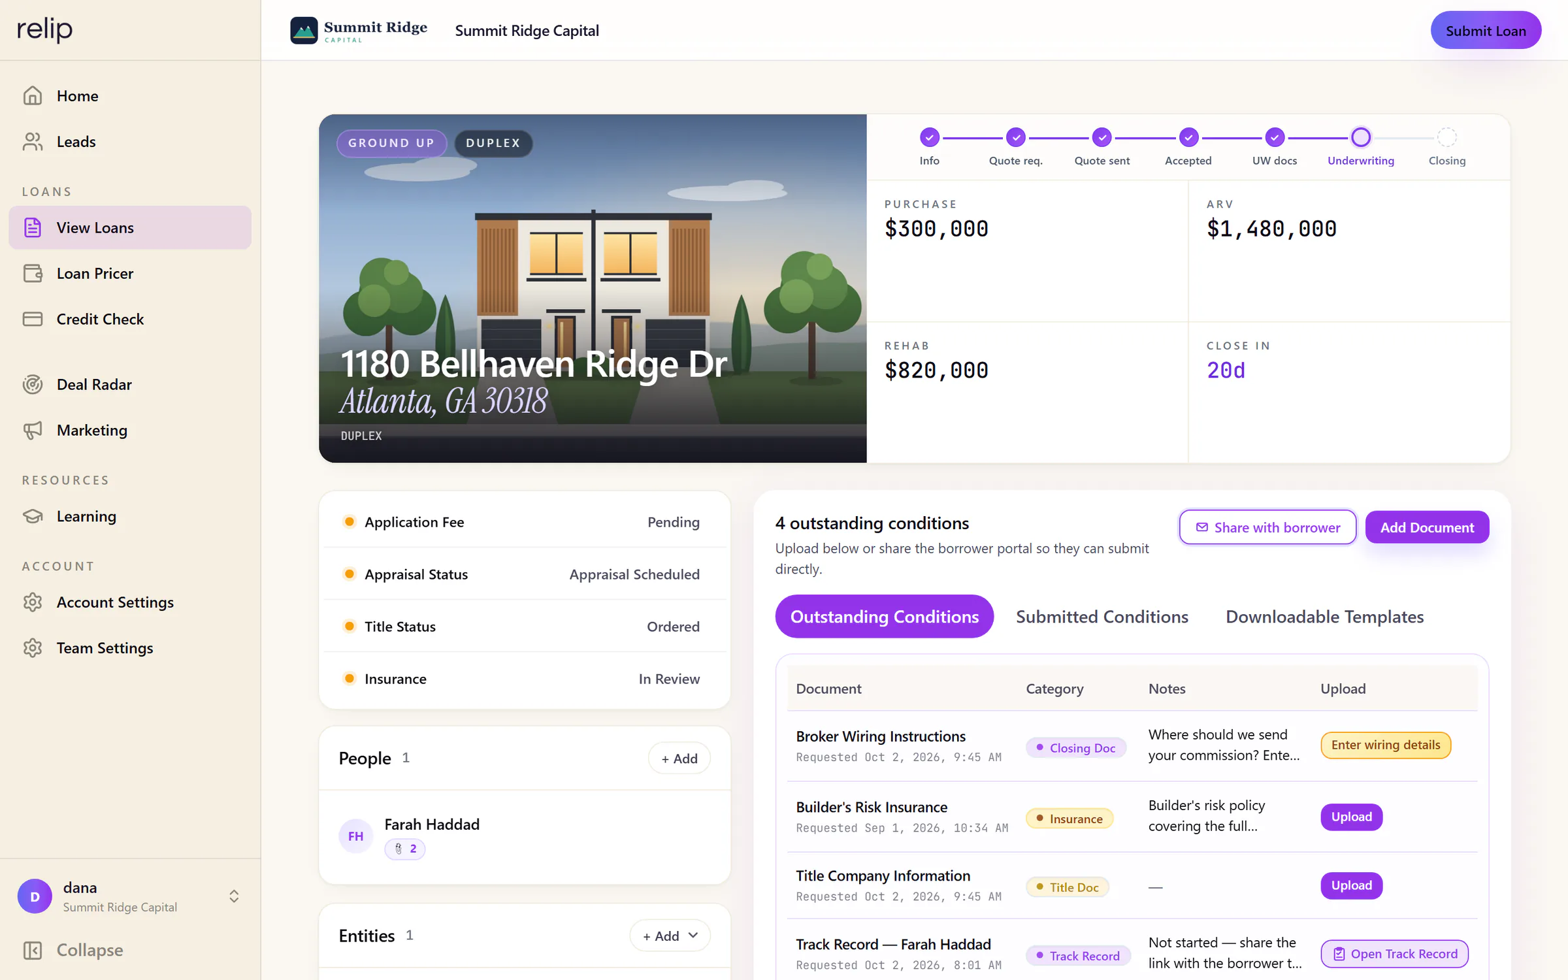Click the View Loans document icon

click(x=33, y=227)
